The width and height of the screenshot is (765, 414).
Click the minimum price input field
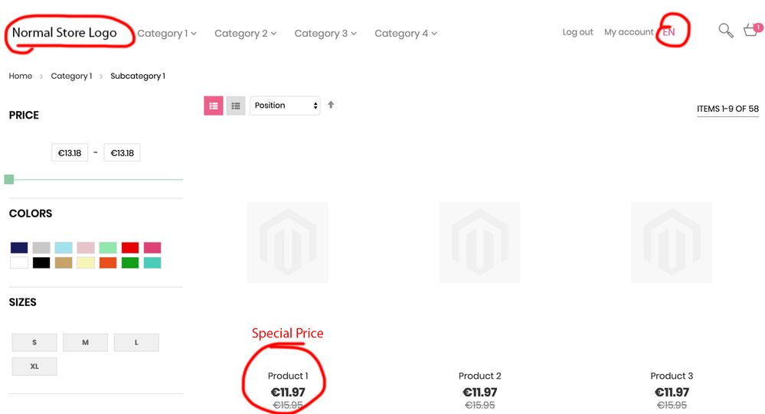point(70,153)
